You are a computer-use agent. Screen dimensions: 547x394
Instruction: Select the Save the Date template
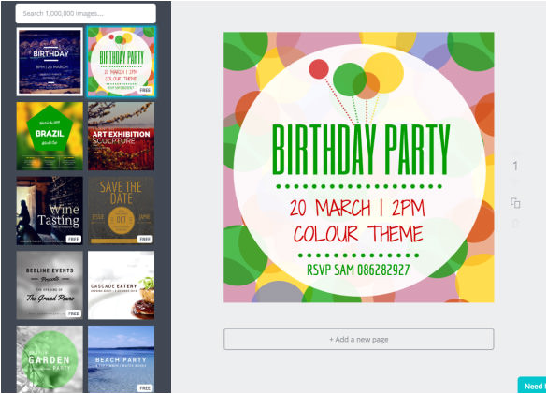click(121, 211)
